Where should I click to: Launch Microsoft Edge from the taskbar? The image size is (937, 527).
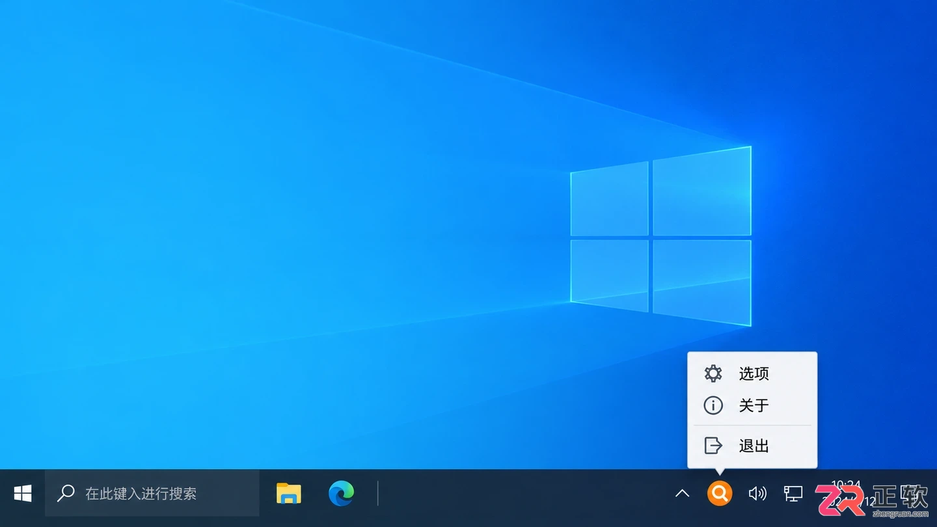tap(342, 494)
